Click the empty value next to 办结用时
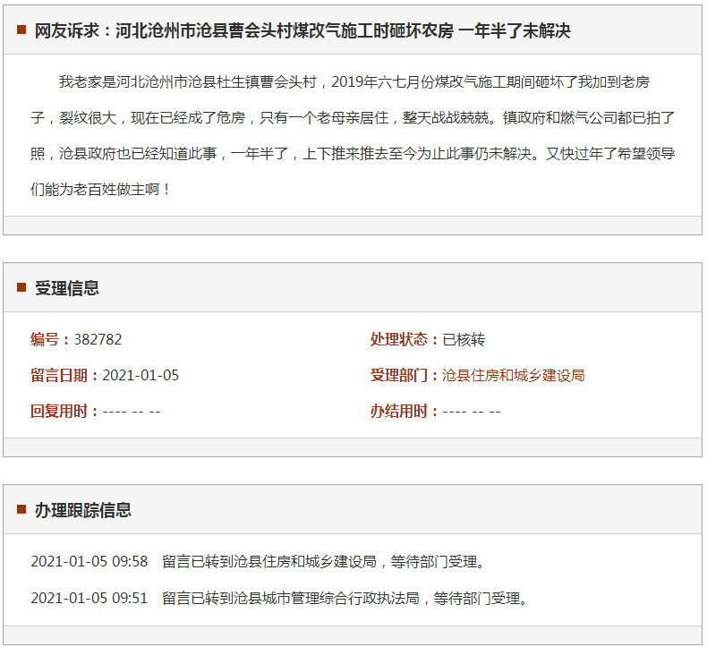Image resolution: width=707 pixels, height=647 pixels. [x=472, y=411]
